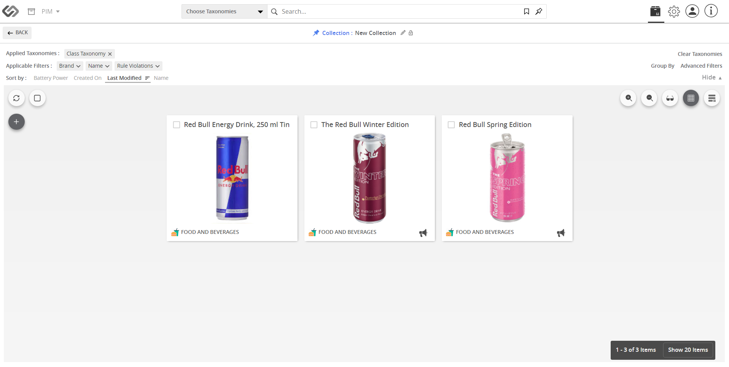Bookmark the current search
Screen dimensions: 729x367
point(527,11)
